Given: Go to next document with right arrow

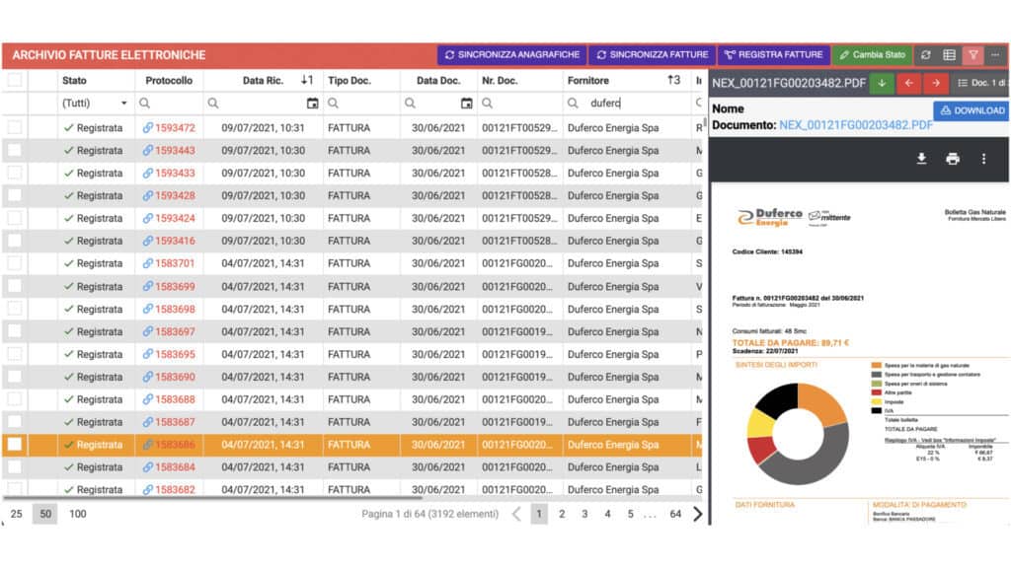Looking at the screenshot, I should [935, 84].
